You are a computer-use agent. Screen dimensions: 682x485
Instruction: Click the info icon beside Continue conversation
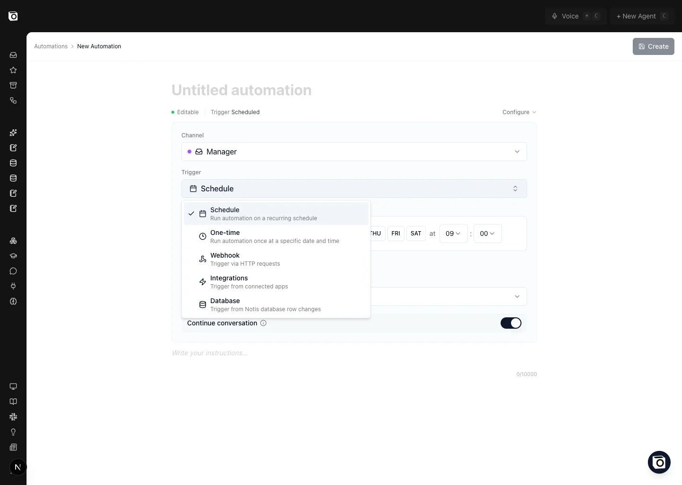pos(263,323)
